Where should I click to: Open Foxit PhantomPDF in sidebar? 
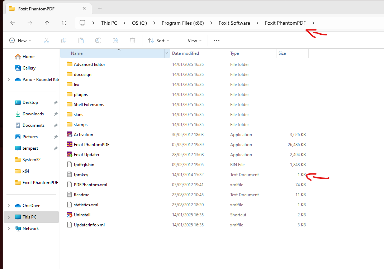(37, 183)
